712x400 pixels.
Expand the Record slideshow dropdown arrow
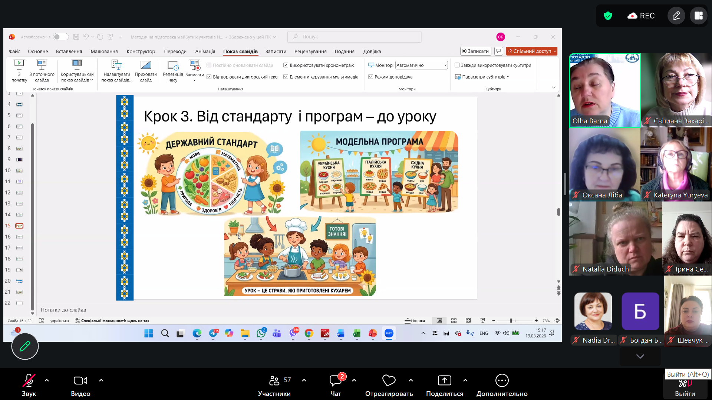(x=195, y=80)
